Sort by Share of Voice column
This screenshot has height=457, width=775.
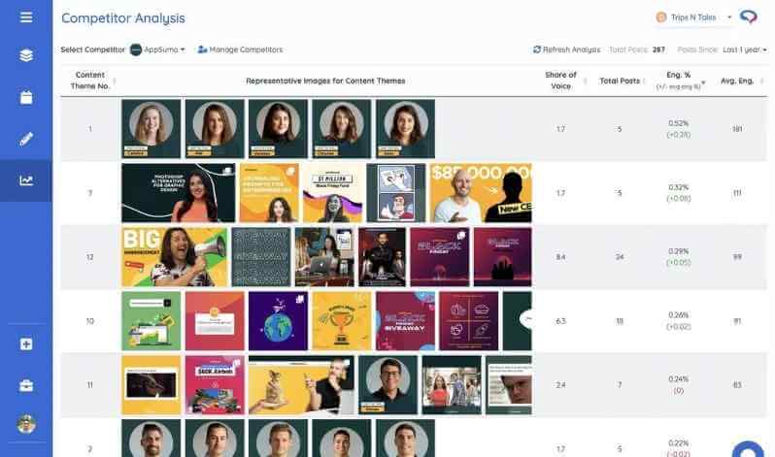[561, 81]
